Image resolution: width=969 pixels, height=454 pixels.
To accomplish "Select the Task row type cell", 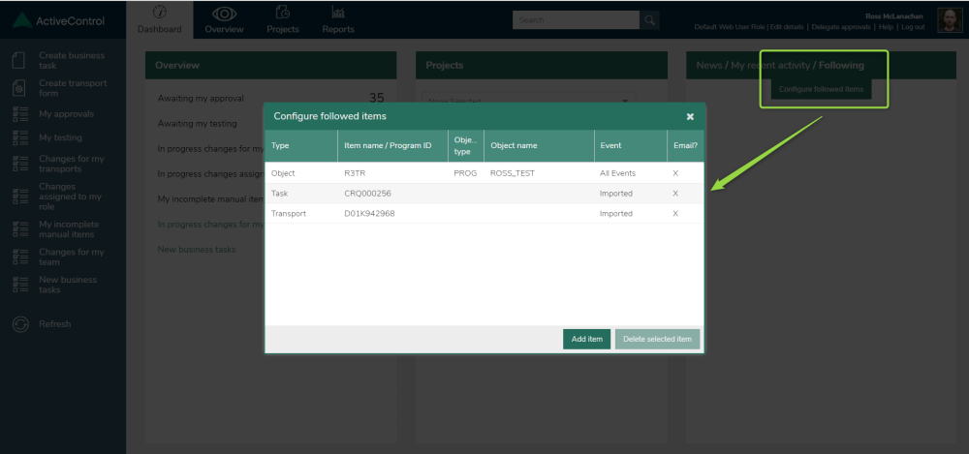I will tap(279, 194).
